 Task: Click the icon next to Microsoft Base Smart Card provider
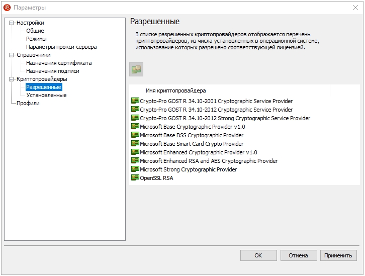click(135, 144)
